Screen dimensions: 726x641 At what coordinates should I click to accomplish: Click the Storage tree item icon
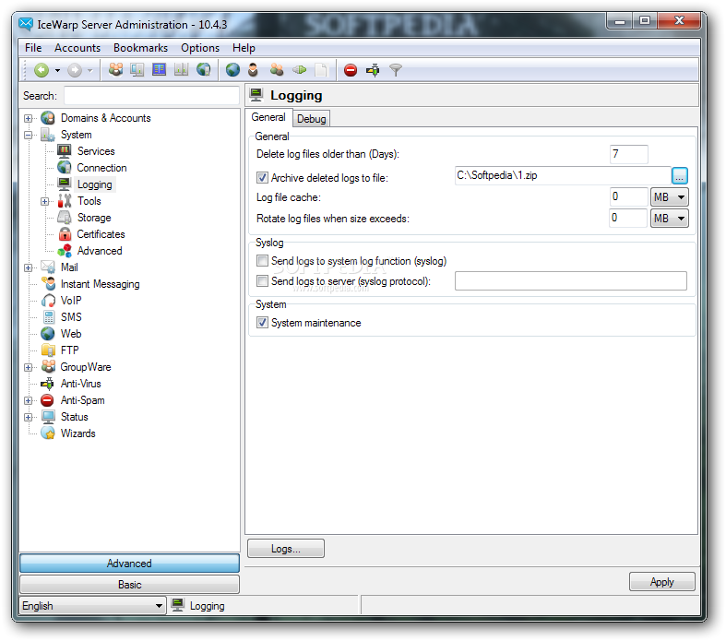coord(65,218)
